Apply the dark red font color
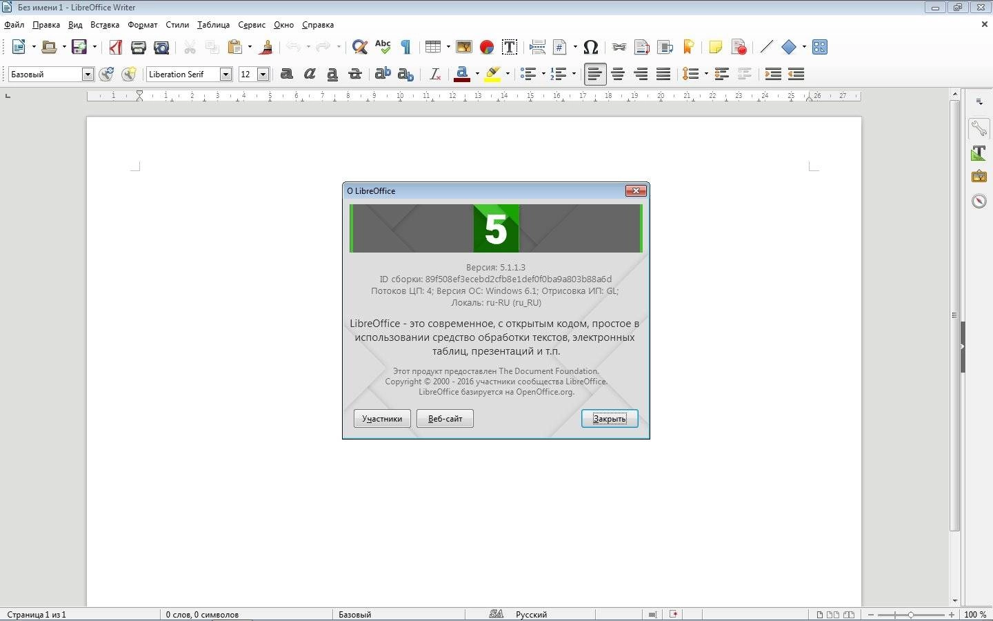This screenshot has height=621, width=993. pyautogui.click(x=462, y=74)
